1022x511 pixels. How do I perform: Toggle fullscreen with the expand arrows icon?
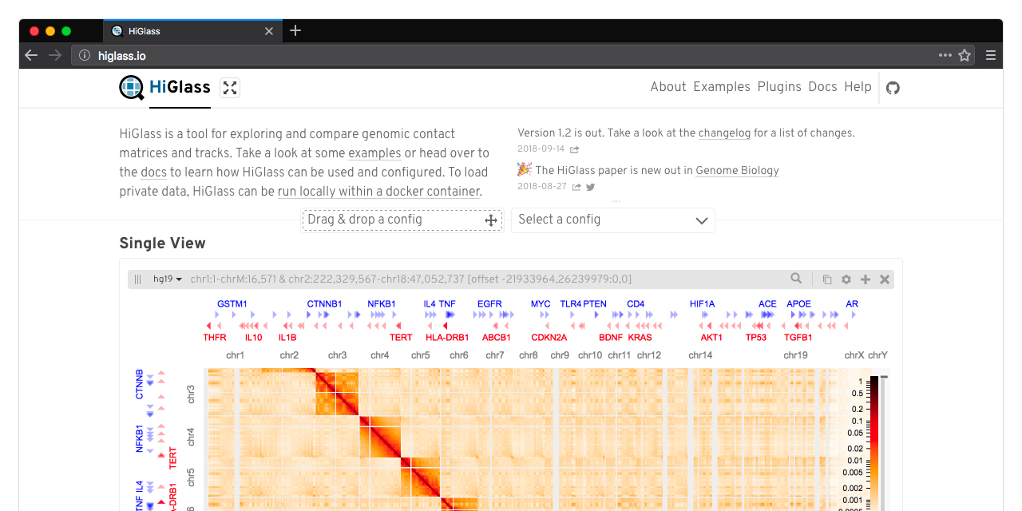tap(230, 88)
